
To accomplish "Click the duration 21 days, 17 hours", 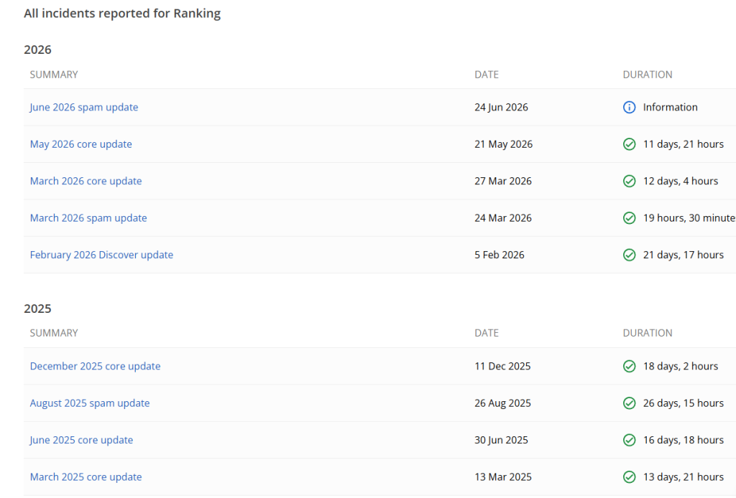I will point(684,255).
